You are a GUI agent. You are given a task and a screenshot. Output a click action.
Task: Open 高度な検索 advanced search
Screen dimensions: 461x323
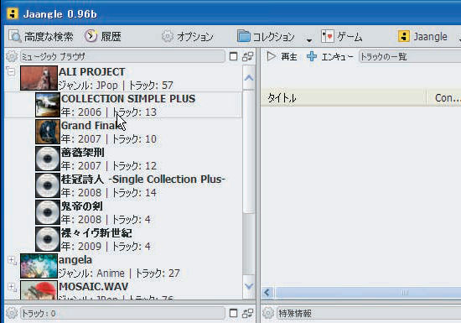tap(40, 37)
